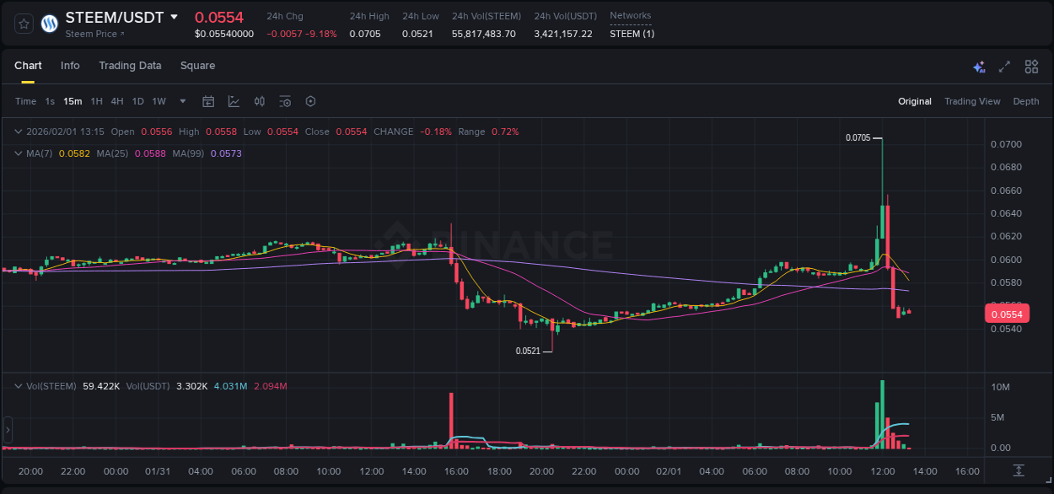Switch to the Trading Data tab
The image size is (1054, 494).
coord(130,66)
